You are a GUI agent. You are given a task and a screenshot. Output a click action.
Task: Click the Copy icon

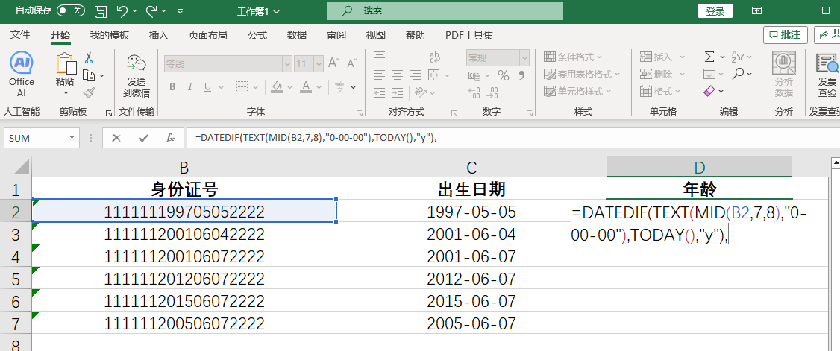click(89, 75)
